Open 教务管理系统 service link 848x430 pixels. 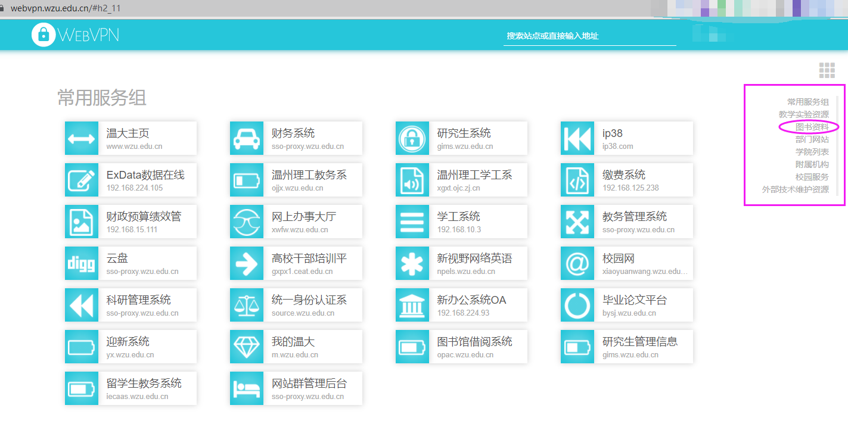click(634, 217)
